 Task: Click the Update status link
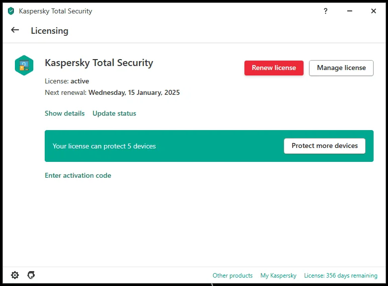point(114,113)
